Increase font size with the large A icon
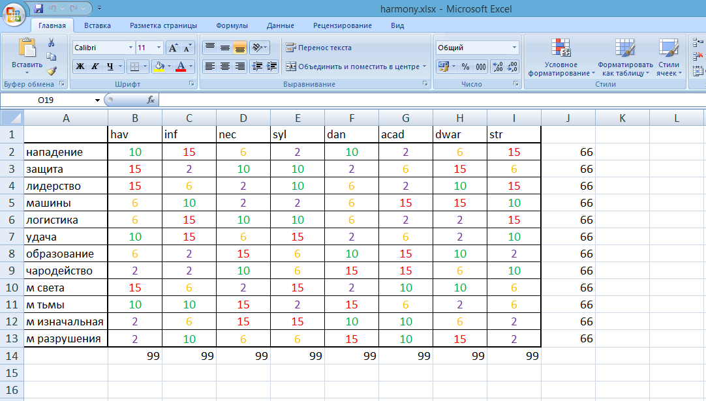The height and width of the screenshot is (401, 706). [172, 48]
